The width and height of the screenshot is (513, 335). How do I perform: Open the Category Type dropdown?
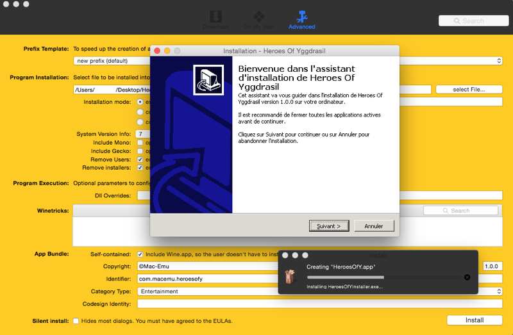pyautogui.click(x=319, y=291)
